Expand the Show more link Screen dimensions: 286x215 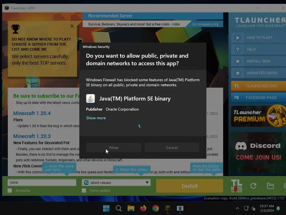(x=96, y=118)
